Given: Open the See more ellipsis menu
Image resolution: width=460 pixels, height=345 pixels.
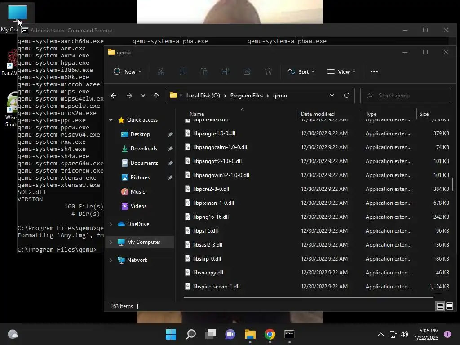Looking at the screenshot, I should [374, 71].
